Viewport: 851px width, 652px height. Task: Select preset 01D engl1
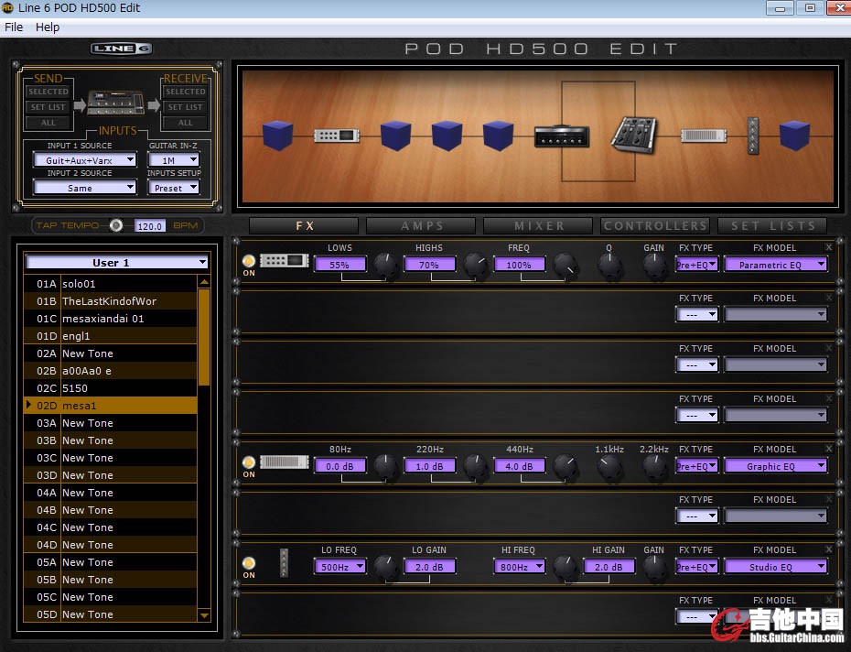[110, 336]
